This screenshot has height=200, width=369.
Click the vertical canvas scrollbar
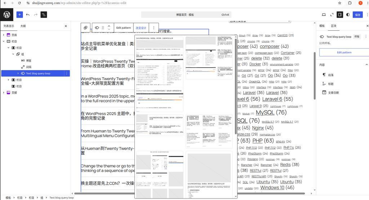click(x=315, y=76)
